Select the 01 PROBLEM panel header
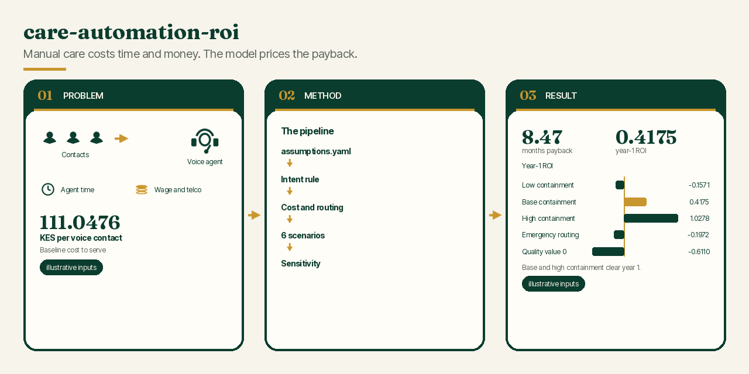The image size is (749, 374). click(133, 95)
